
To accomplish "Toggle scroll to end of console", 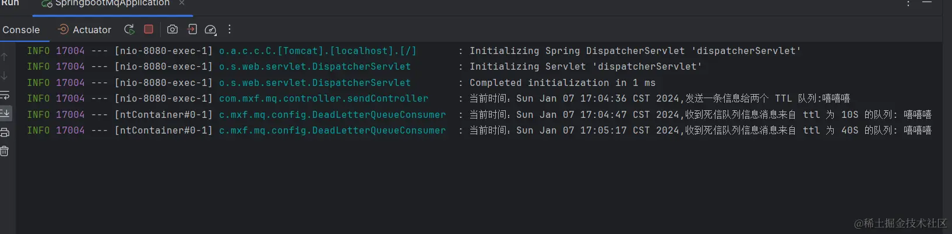I will [x=5, y=113].
